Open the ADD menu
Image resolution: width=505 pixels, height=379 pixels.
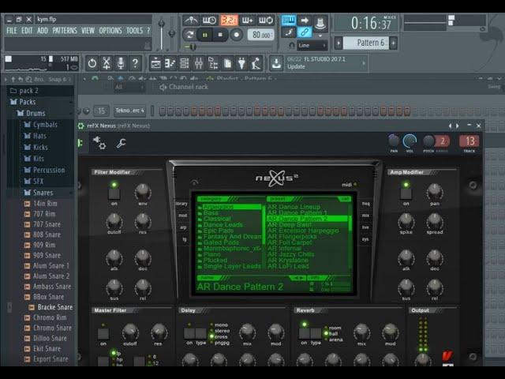click(x=42, y=31)
